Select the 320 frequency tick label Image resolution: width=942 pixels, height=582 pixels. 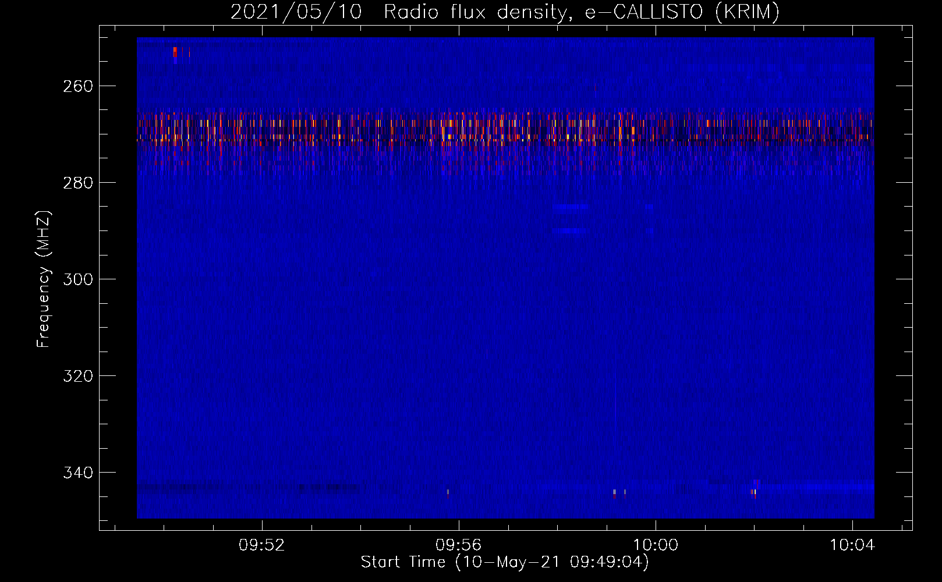pyautogui.click(x=78, y=376)
